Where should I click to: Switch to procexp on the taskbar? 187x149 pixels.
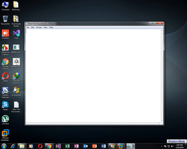(113, 146)
